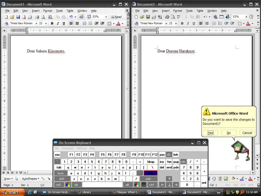Switch to Library taskbar button

tap(93, 192)
